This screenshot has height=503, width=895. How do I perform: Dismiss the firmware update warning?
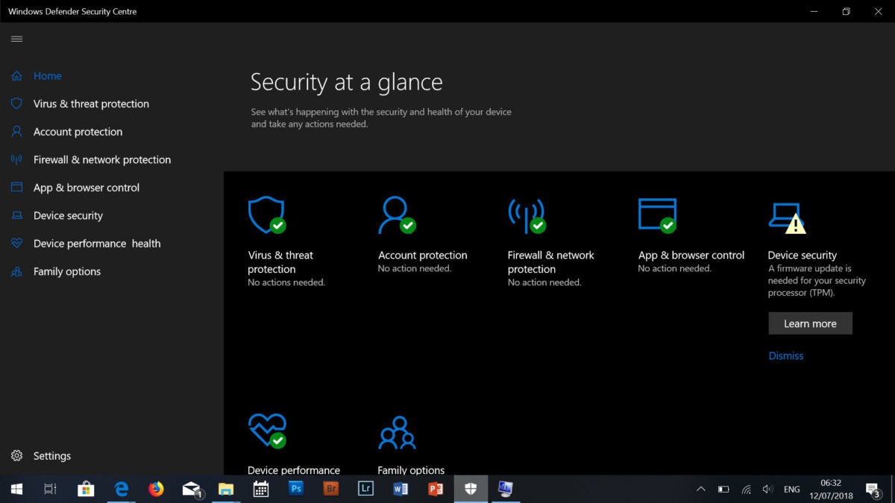(x=786, y=356)
